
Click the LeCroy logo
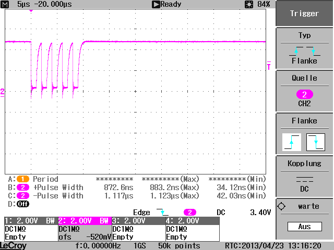coord(14,246)
